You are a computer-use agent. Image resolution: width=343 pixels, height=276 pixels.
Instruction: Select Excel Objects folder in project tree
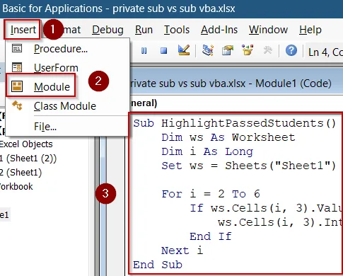tap(26, 144)
